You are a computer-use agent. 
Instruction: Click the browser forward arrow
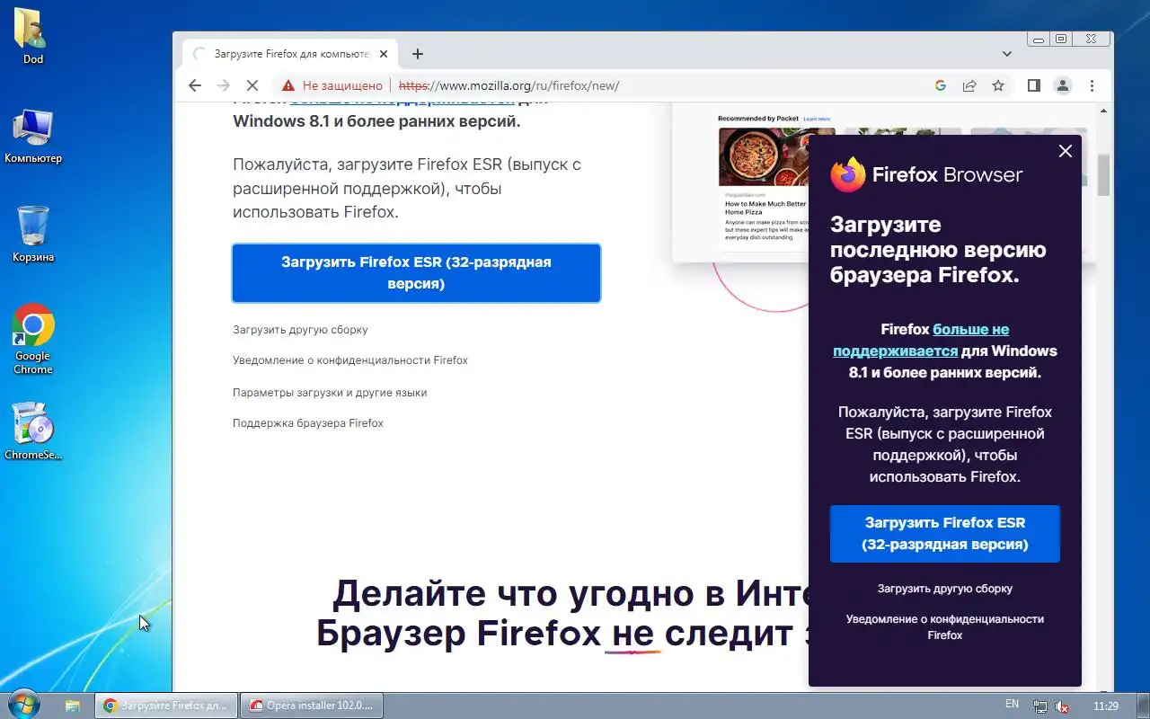[224, 85]
